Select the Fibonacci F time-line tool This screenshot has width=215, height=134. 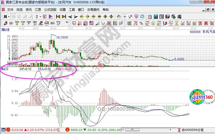pos(29,23)
